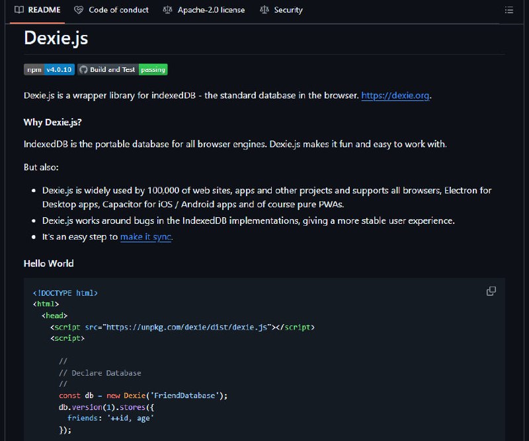Click the sentence starting "Dexie.js is a wrapper library"
The image size is (529, 441).
[227, 95]
